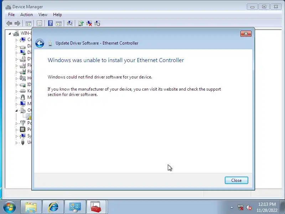Go back using the dialog's blue arrow
This screenshot has height=214, width=285.
pyautogui.click(x=40, y=44)
